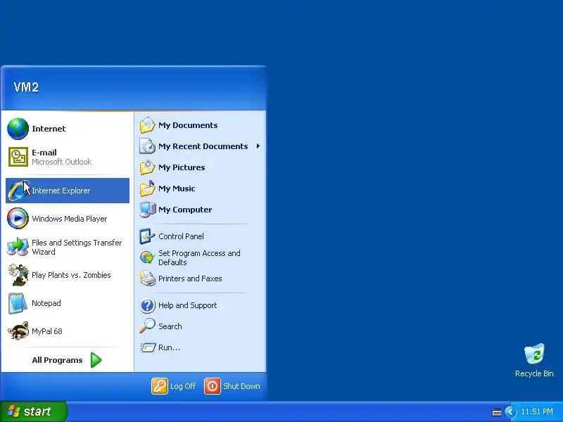The width and height of the screenshot is (563, 422).
Task: Click the Search label
Action: (x=170, y=326)
